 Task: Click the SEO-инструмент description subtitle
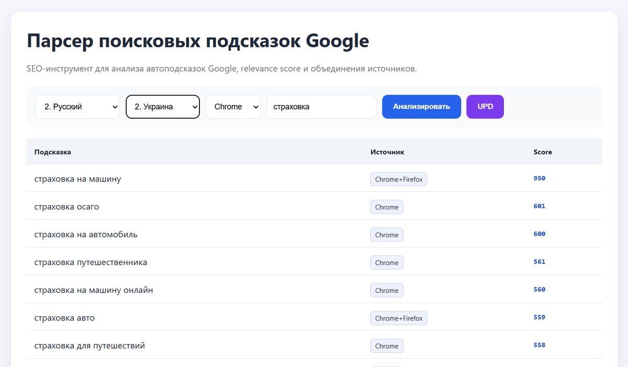point(222,69)
